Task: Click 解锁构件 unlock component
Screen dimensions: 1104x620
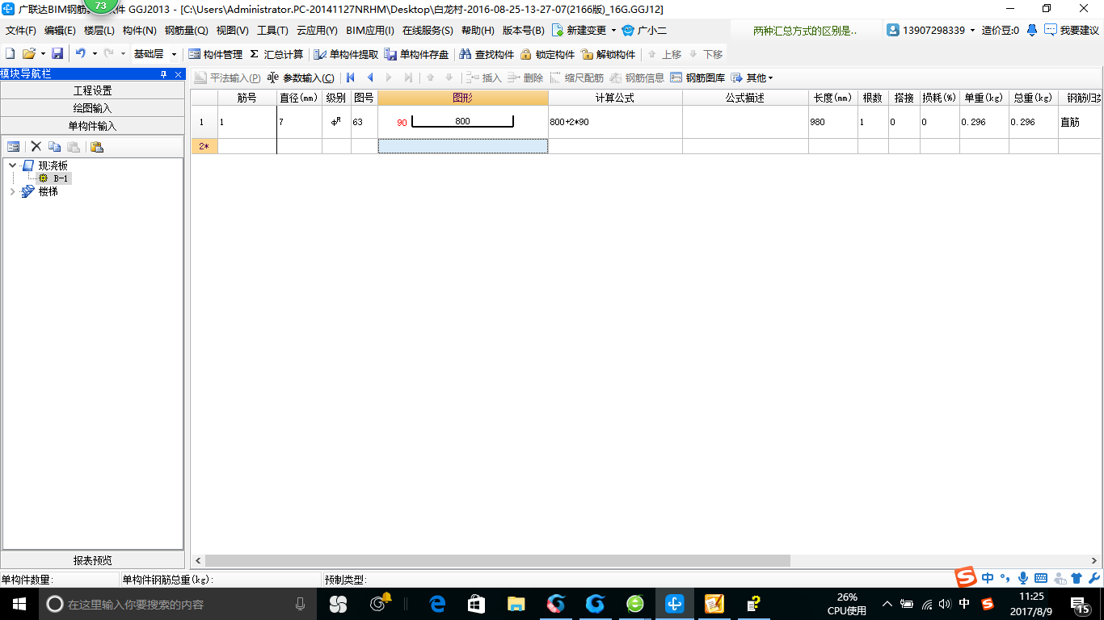Action: 608,54
